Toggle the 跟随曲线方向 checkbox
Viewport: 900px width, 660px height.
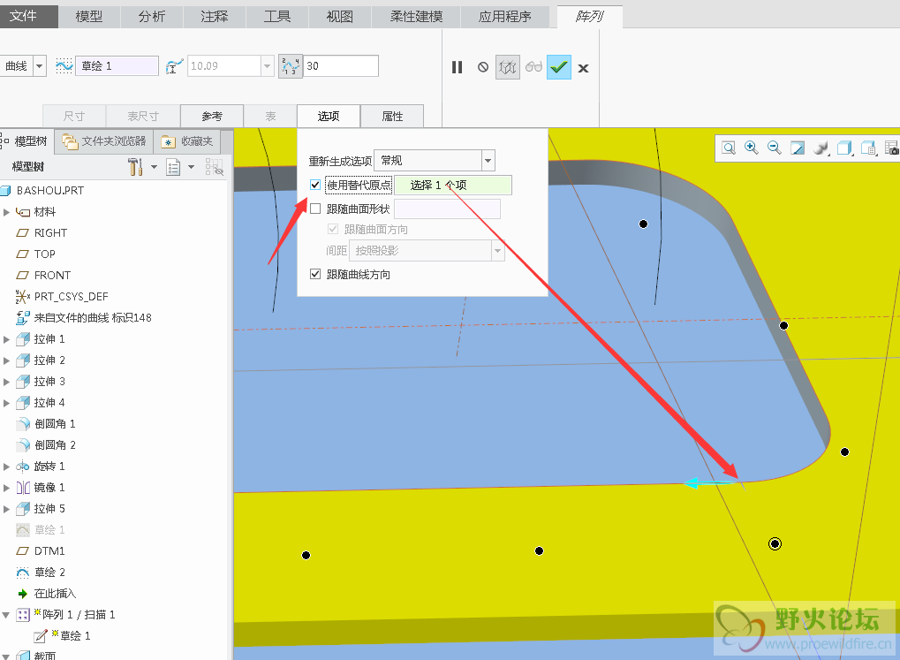tap(315, 274)
